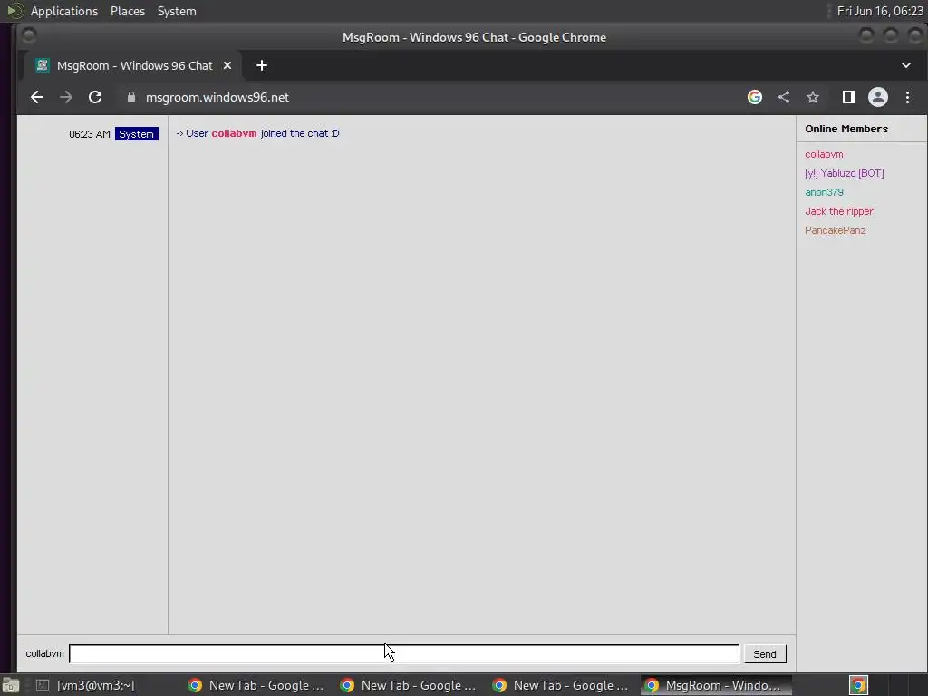
Task: Click the System badge on join message
Action: click(x=136, y=134)
